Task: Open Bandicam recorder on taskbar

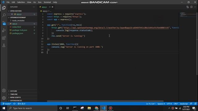Action: [110, 108]
